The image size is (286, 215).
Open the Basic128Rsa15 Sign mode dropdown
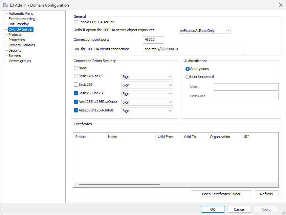tap(147, 77)
